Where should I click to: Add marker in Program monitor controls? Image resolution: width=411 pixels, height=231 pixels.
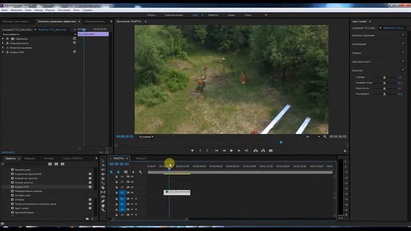[193, 151]
